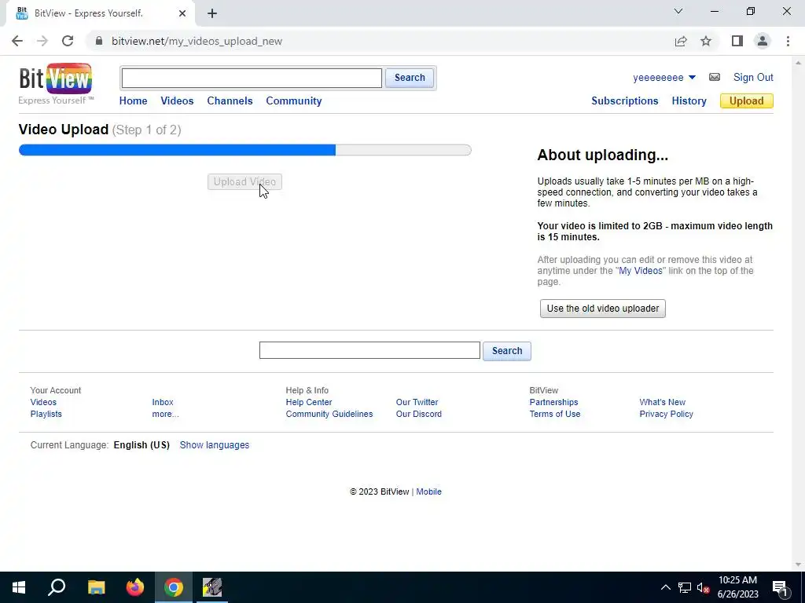Viewport: 805px width, 603px height.
Task: Click Sign Out link
Action: 753,78
